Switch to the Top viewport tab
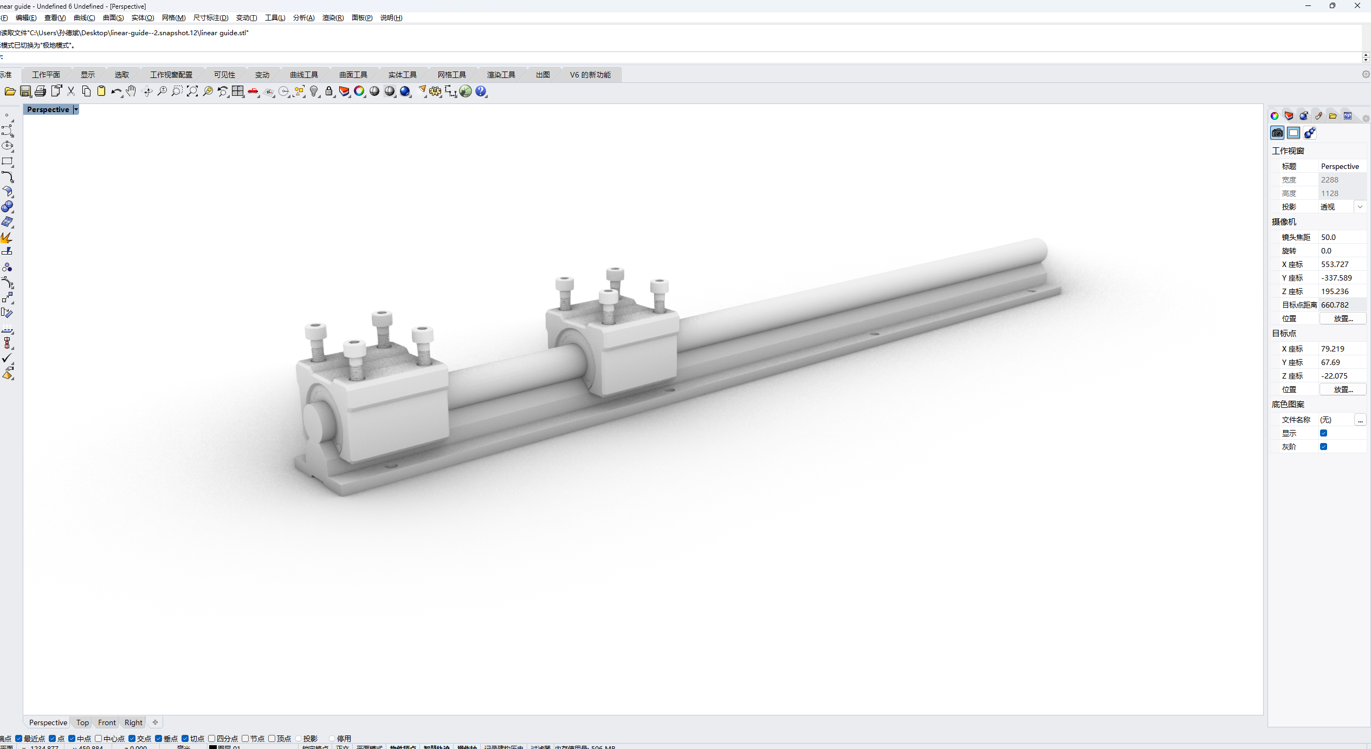Viewport: 1371px width, 749px height. pyautogui.click(x=82, y=722)
